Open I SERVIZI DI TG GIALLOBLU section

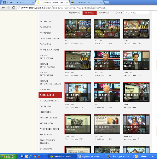(x=48, y=65)
